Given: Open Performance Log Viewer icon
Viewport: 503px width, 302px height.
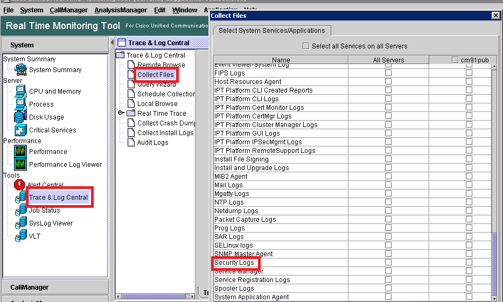Looking at the screenshot, I should (20, 164).
